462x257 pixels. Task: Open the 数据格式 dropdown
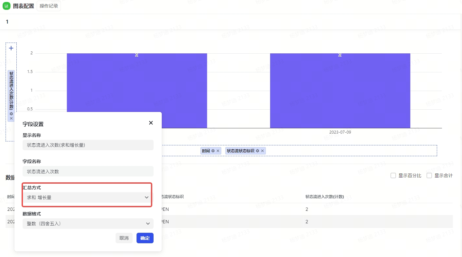pos(88,224)
